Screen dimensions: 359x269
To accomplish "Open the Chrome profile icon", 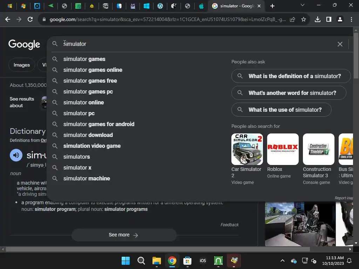I will [x=340, y=20].
